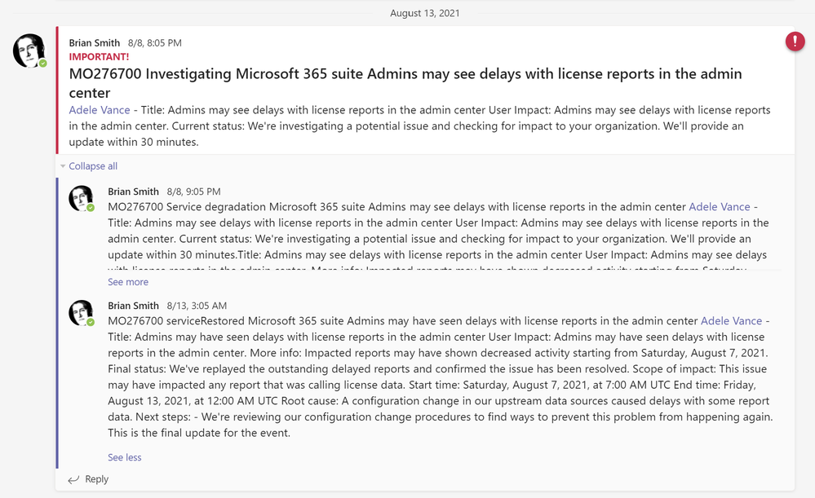
Task: Click Brian Smith's name on the original post
Action: coord(95,42)
